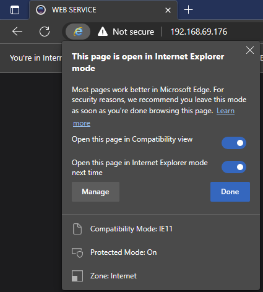
Task: Turn off Internet Explorer mode next time toggle
Action: pos(234,167)
